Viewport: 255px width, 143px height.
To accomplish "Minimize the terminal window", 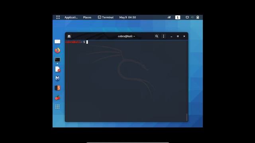I will (x=171, y=36).
